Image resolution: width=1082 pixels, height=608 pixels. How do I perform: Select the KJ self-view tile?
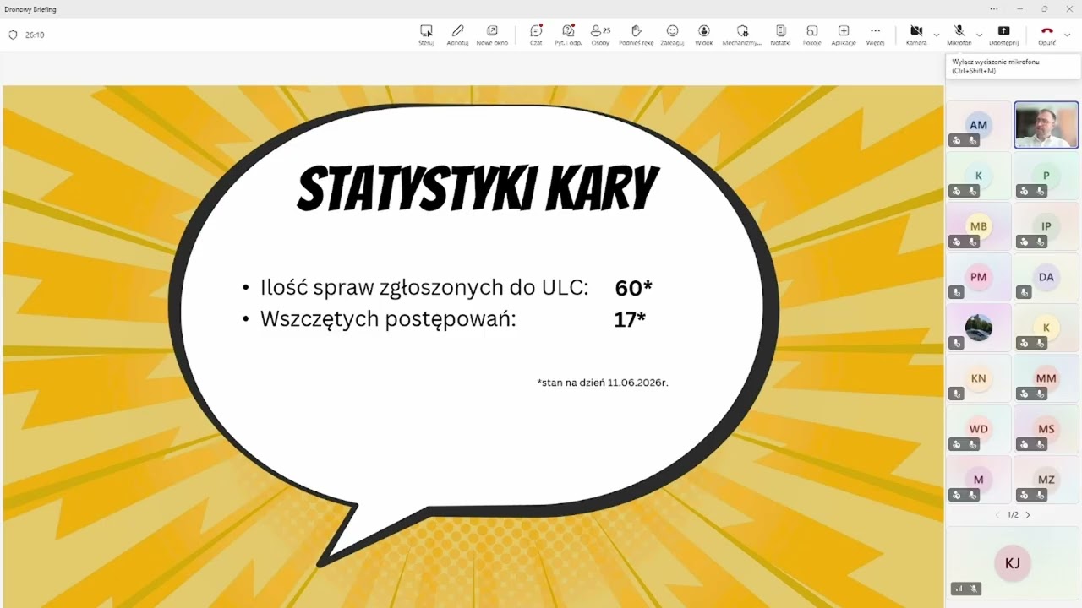[x=1013, y=562]
